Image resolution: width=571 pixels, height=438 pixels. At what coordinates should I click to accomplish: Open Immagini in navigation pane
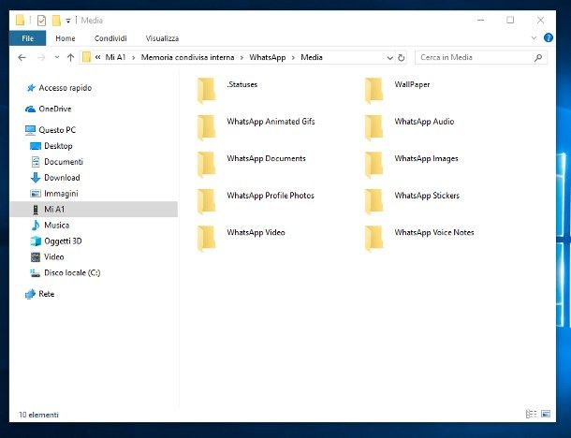54,194
